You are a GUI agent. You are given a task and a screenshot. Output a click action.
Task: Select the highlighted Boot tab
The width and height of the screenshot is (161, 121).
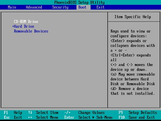pyautogui.click(x=82, y=7)
